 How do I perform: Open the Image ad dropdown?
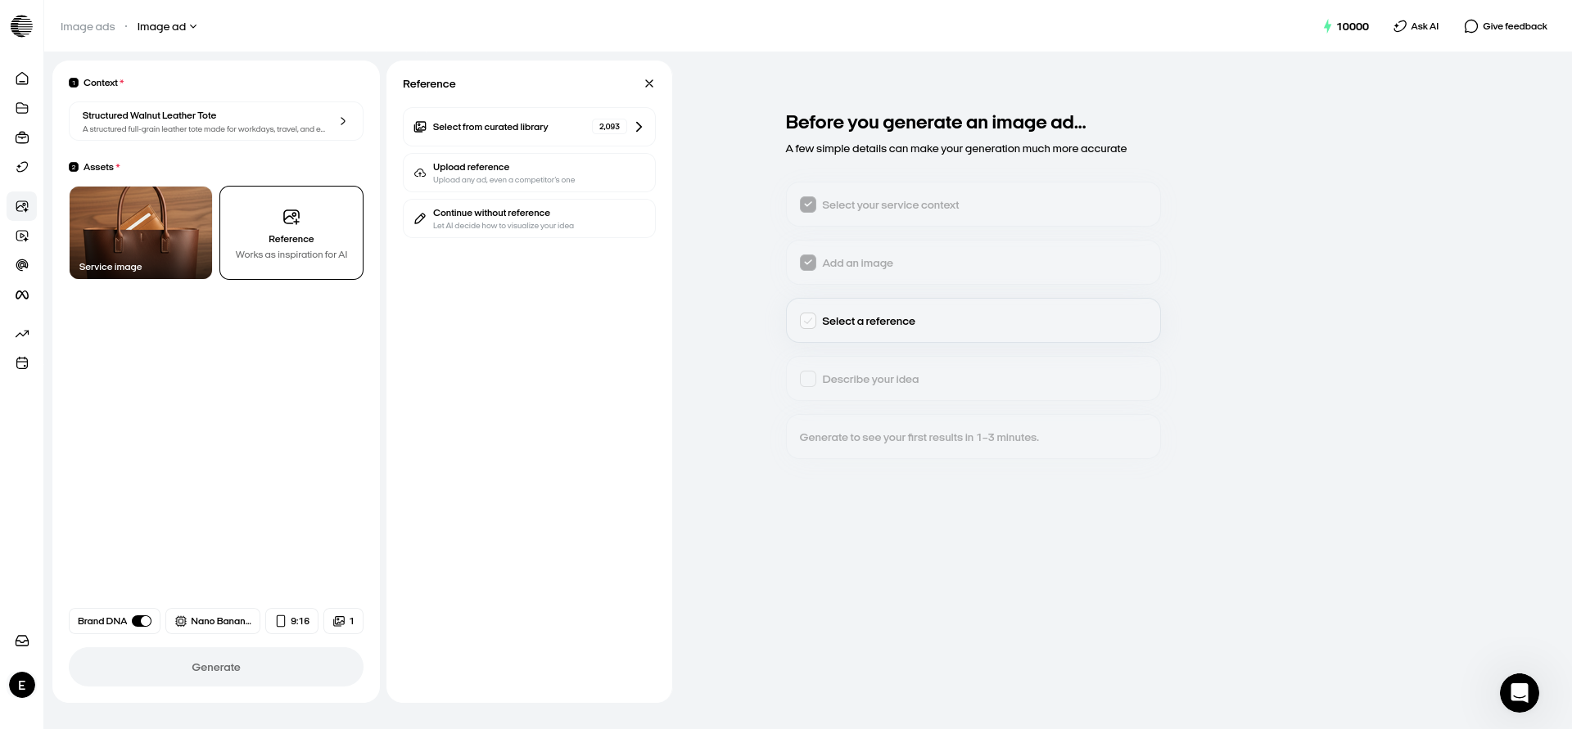(167, 26)
